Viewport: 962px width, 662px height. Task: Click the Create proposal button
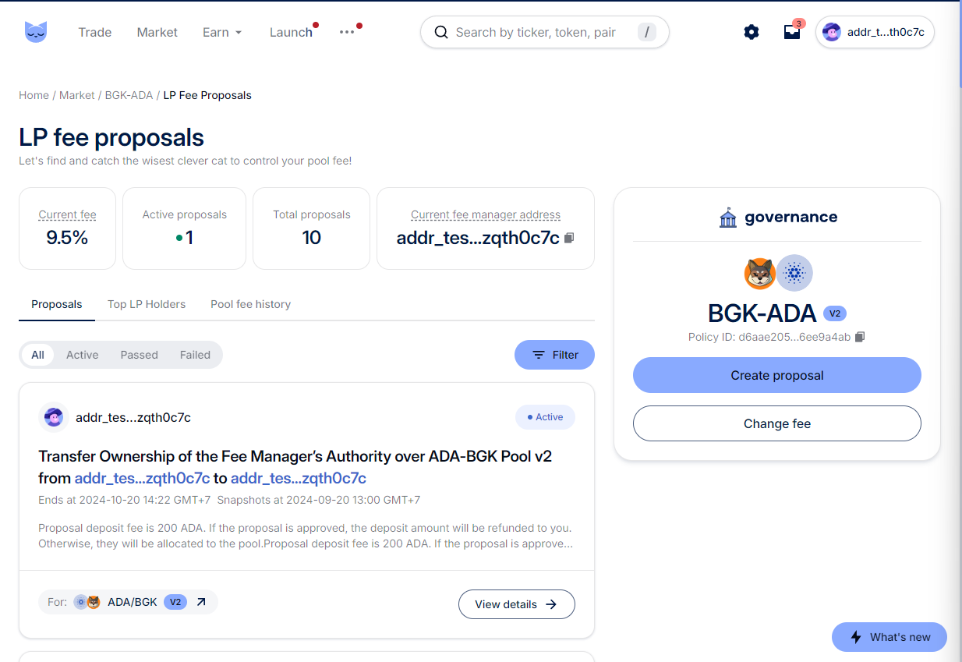coord(776,375)
